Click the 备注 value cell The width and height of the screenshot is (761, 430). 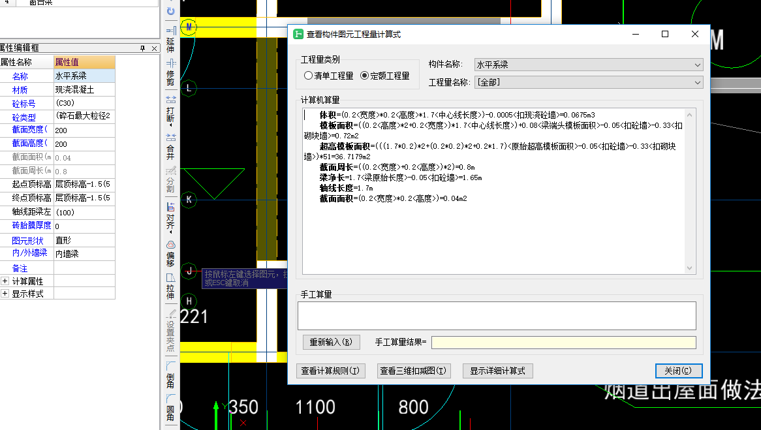84,268
